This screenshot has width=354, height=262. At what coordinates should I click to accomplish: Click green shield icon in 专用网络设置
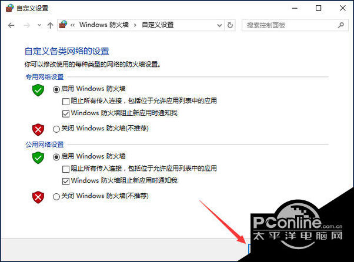click(x=38, y=90)
